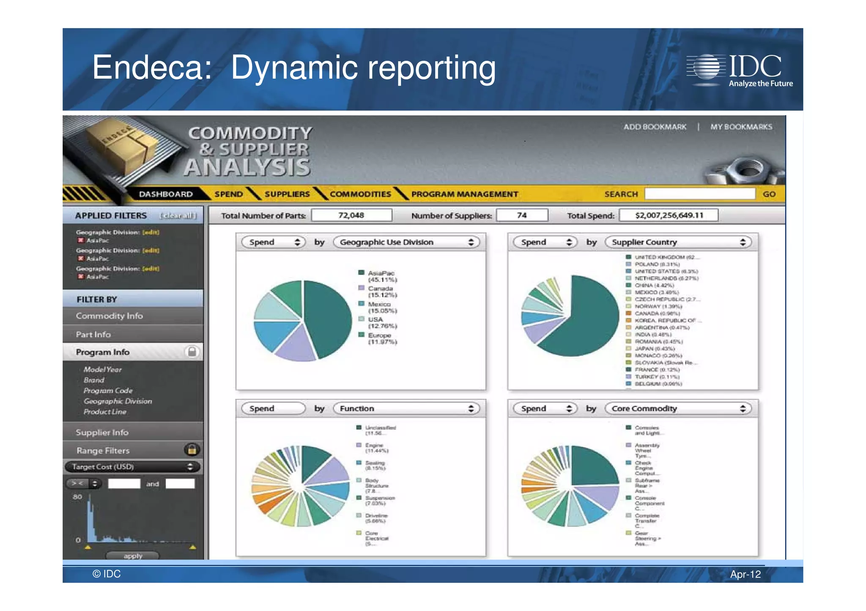Open the Spend dropdown beside Core Commodity
This screenshot has height=611, width=866.
click(x=545, y=408)
